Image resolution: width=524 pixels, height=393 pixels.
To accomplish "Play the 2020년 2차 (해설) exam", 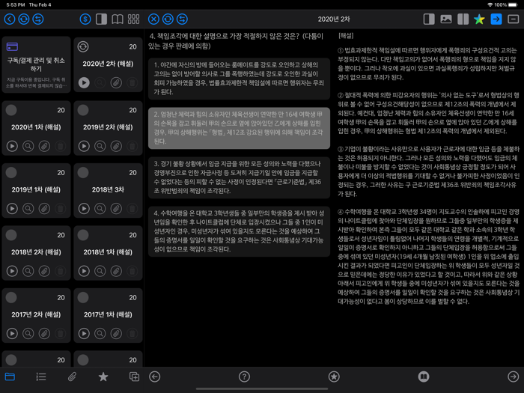I will click(84, 82).
